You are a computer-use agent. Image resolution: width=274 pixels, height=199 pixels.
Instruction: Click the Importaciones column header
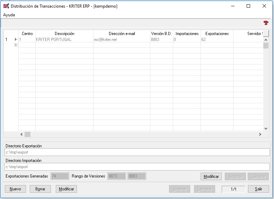pos(187,34)
